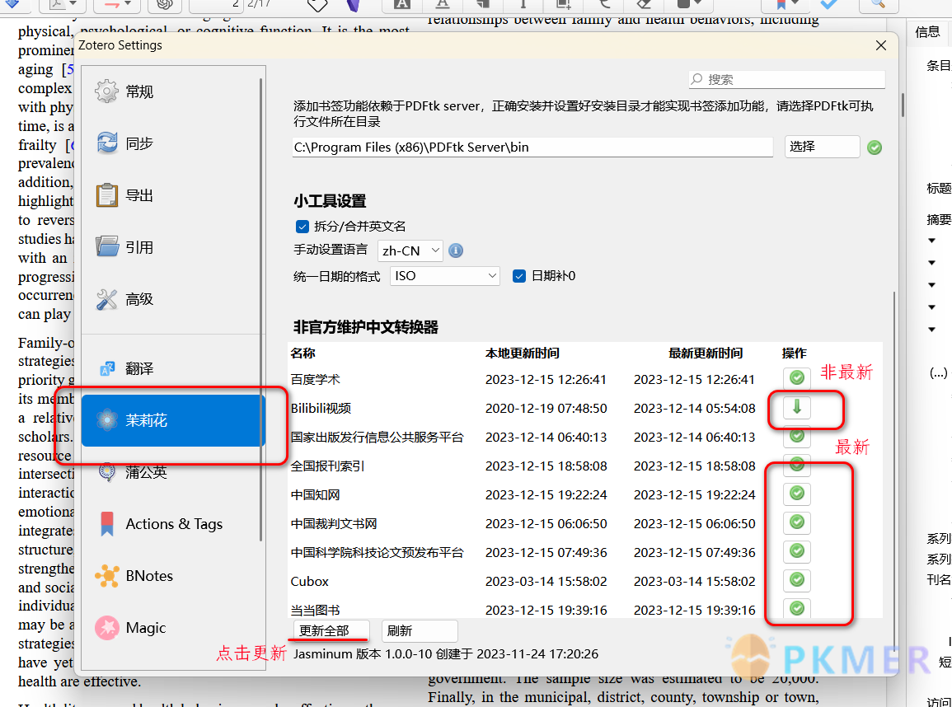Select the 中国知网 row name
Screen dimensions: 952x707
coord(315,494)
